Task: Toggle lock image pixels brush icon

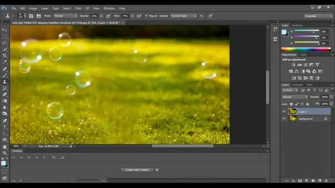Action: click(297, 104)
